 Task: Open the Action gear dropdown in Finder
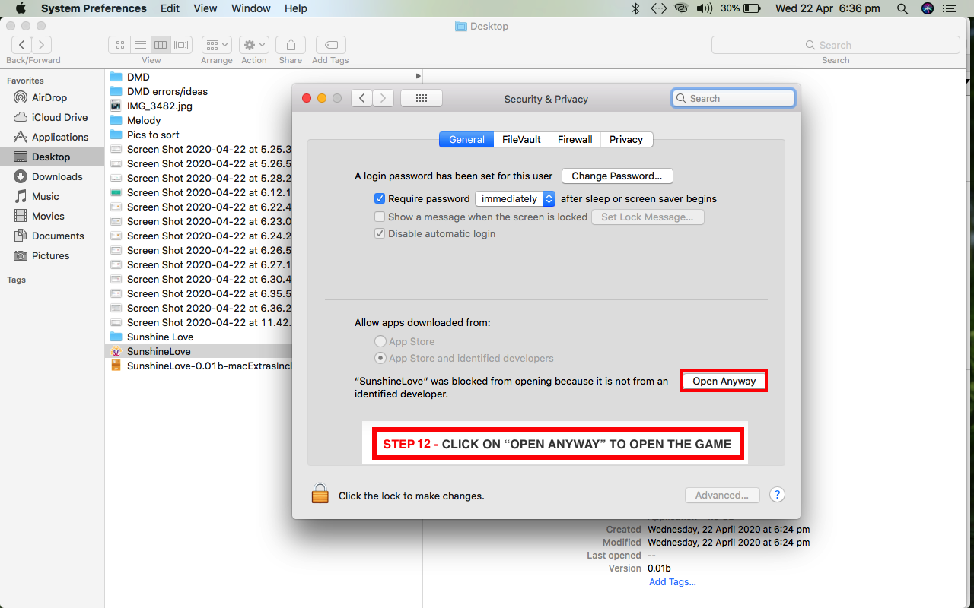pos(253,45)
